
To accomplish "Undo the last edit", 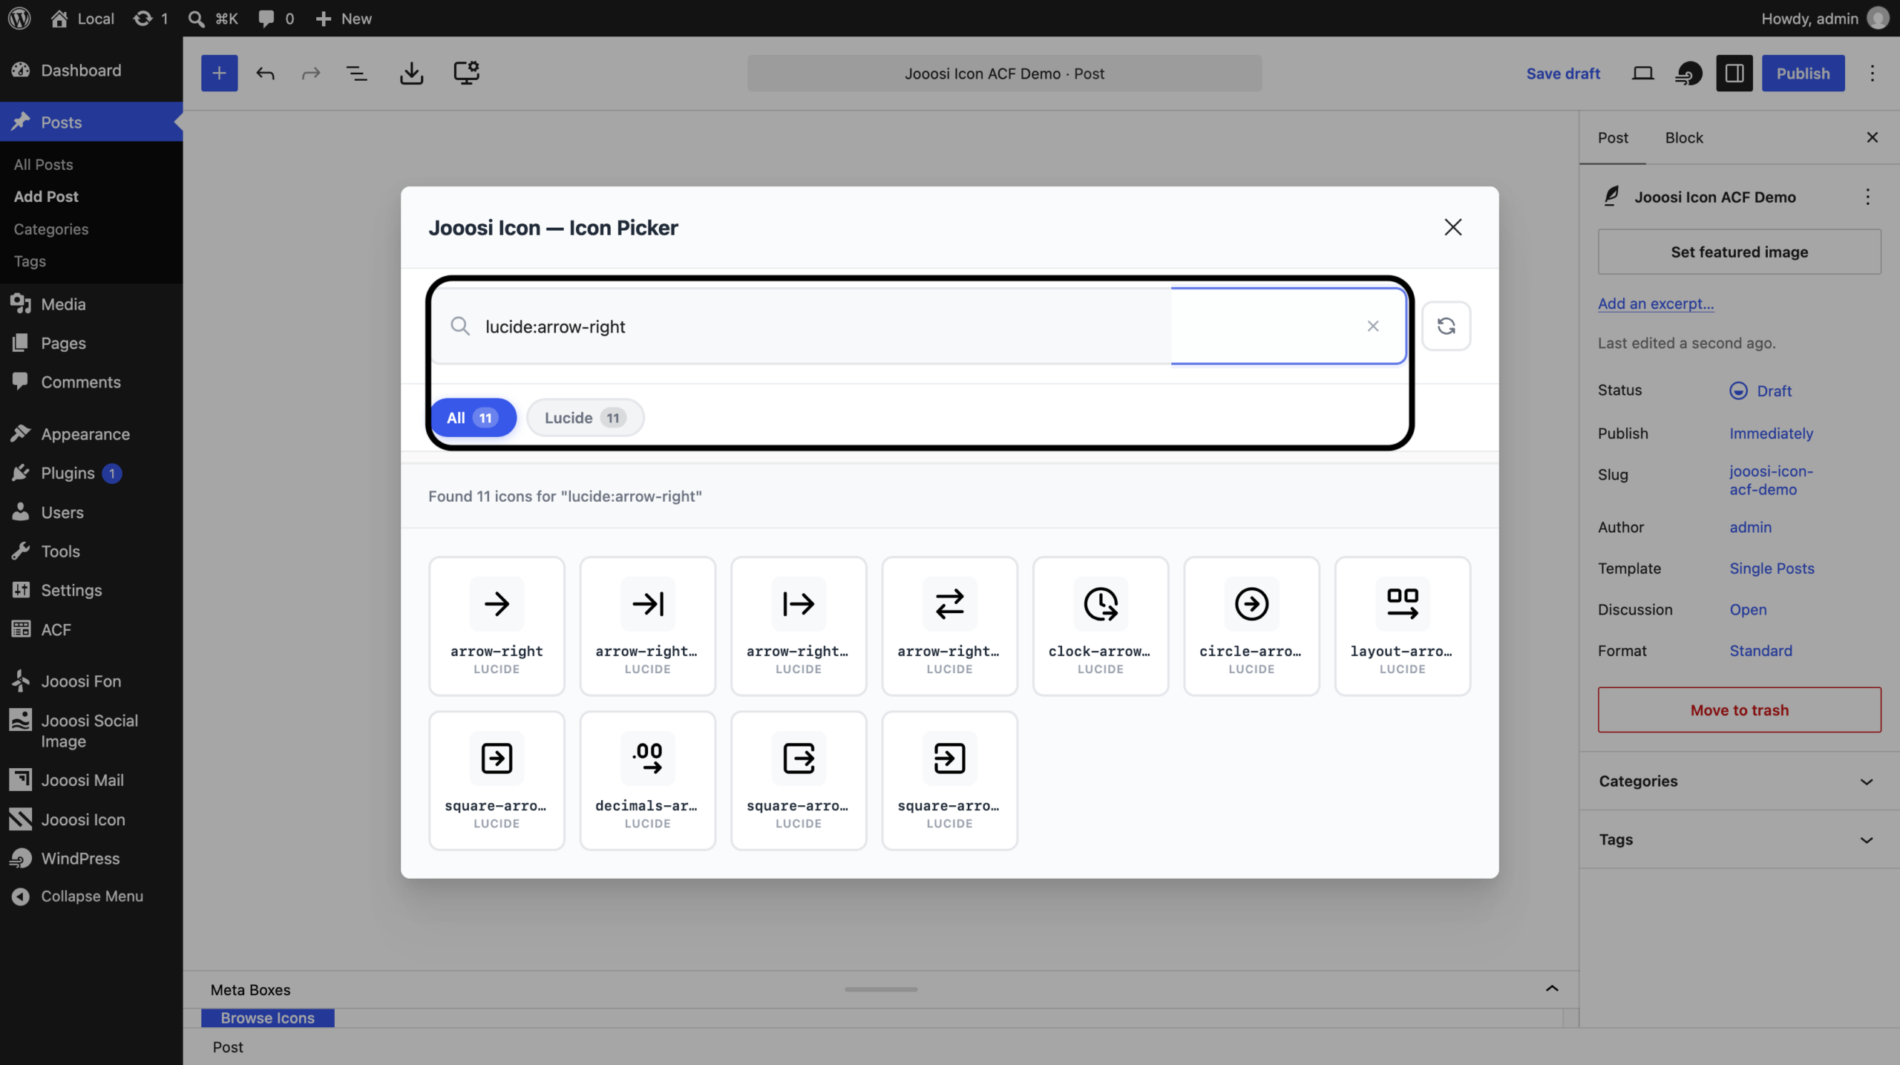I will [x=265, y=73].
